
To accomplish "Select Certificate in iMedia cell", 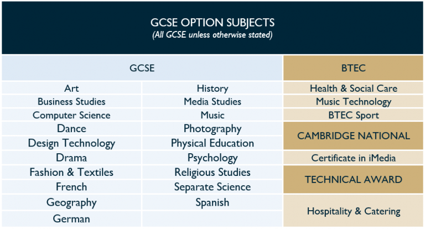I will coord(354,158).
